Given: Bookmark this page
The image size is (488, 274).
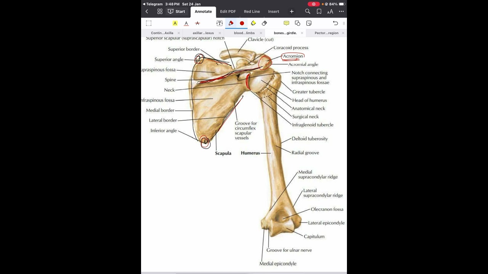Looking at the screenshot, I should (x=319, y=11).
